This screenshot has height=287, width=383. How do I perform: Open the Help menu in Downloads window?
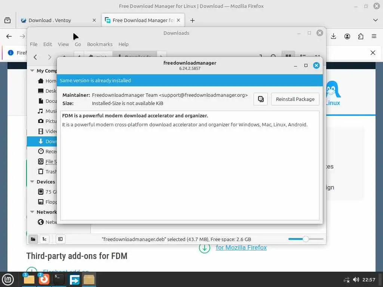coord(123,44)
